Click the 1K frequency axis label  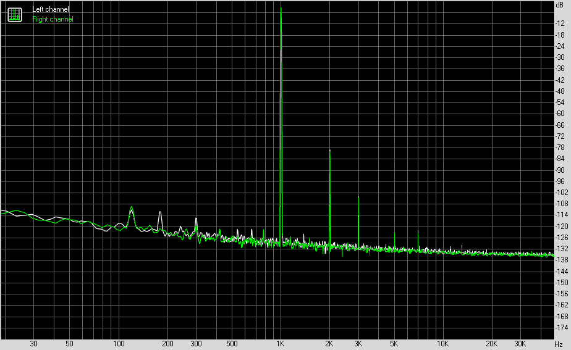click(x=281, y=344)
